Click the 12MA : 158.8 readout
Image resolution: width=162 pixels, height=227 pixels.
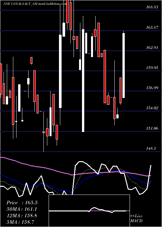click(x=22, y=215)
